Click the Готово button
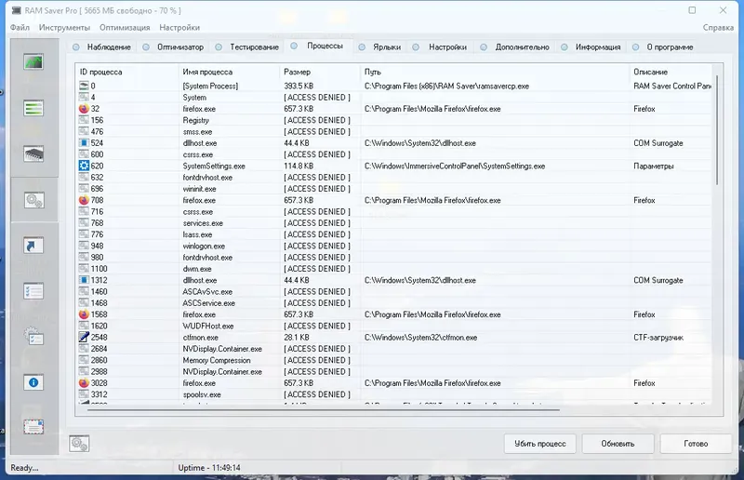The height and width of the screenshot is (480, 744). 696,444
